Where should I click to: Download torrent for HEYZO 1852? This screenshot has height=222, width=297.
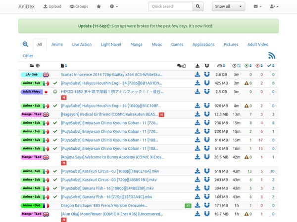pos(198,92)
